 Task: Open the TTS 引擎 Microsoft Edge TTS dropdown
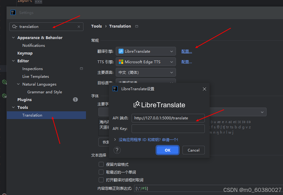click(x=146, y=62)
